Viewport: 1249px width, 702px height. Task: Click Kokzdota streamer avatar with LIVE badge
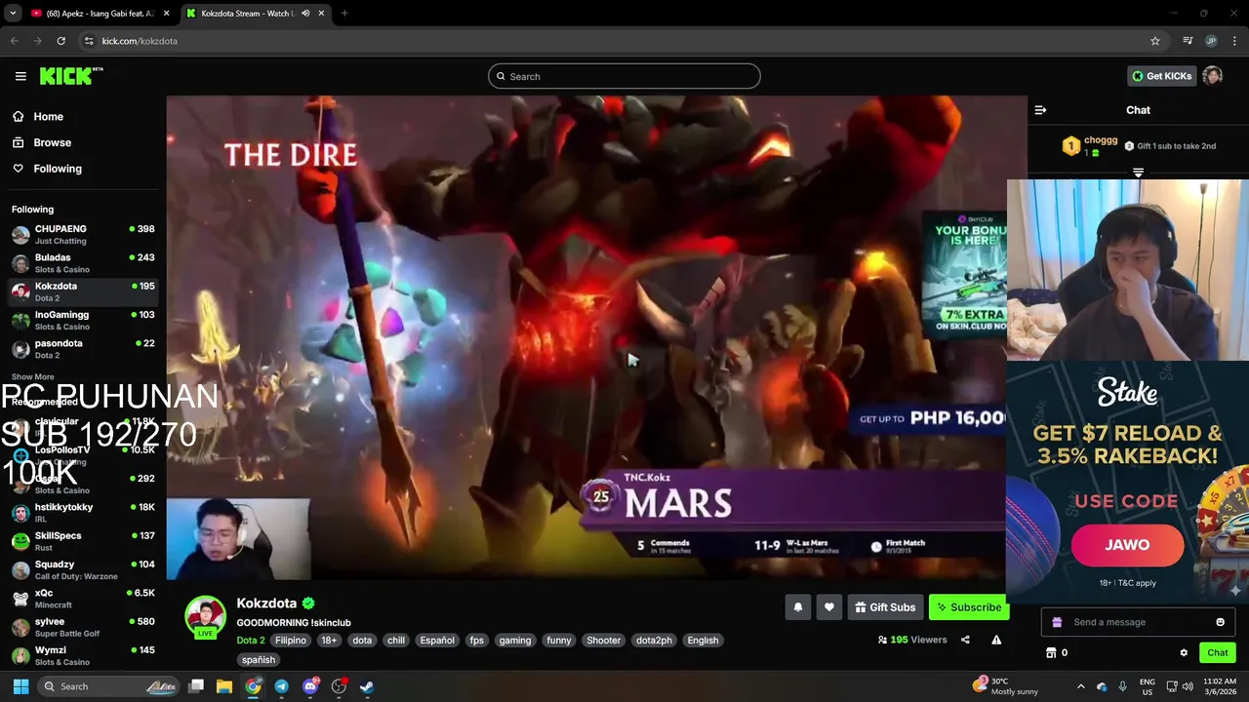(206, 616)
